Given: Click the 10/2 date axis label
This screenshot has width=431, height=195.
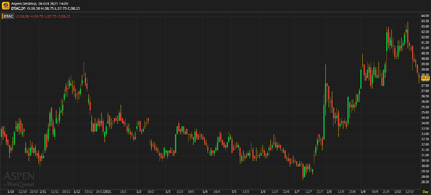Looking at the screenshot, I should pos(151,192).
